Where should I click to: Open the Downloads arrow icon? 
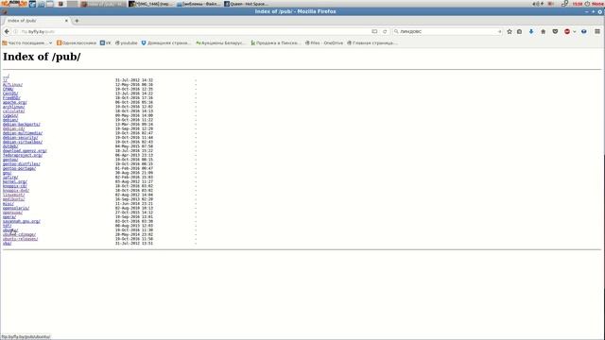[x=531, y=31]
